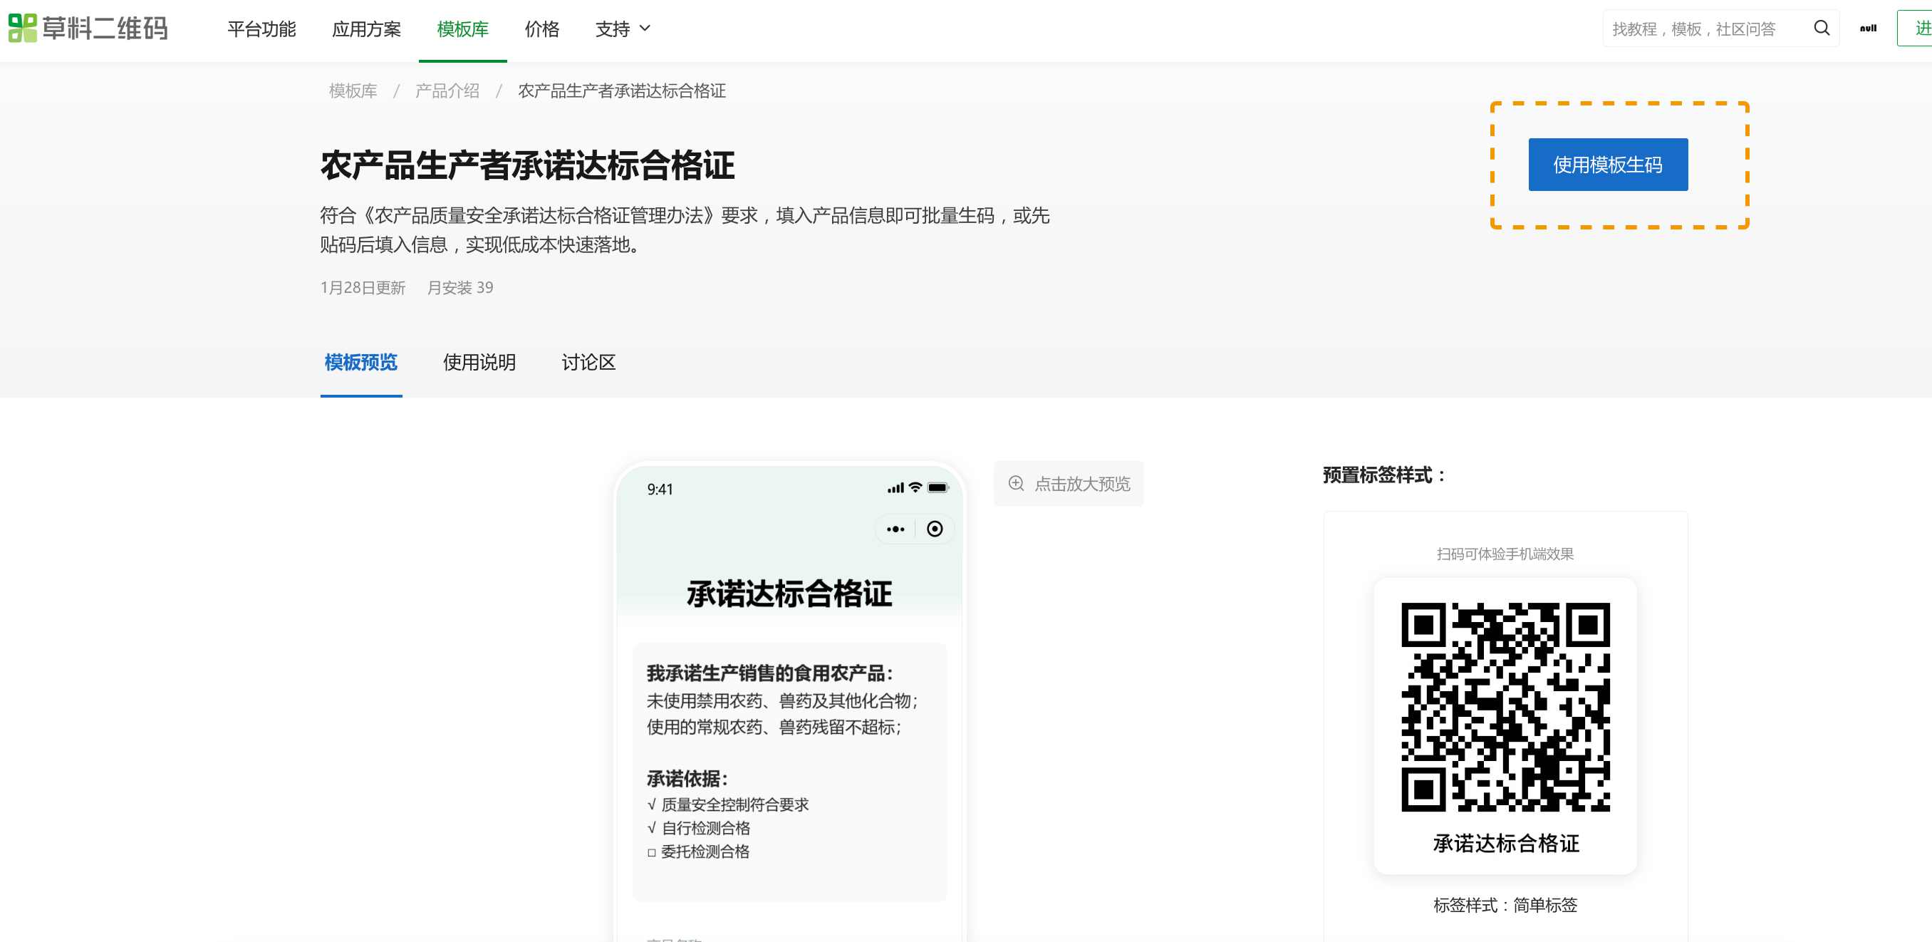Click the search magnifier icon
Screen dimensions: 1932x942
point(1821,29)
